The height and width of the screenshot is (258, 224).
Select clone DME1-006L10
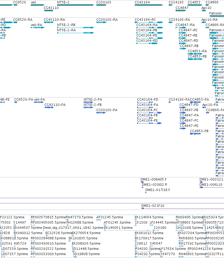211,185
